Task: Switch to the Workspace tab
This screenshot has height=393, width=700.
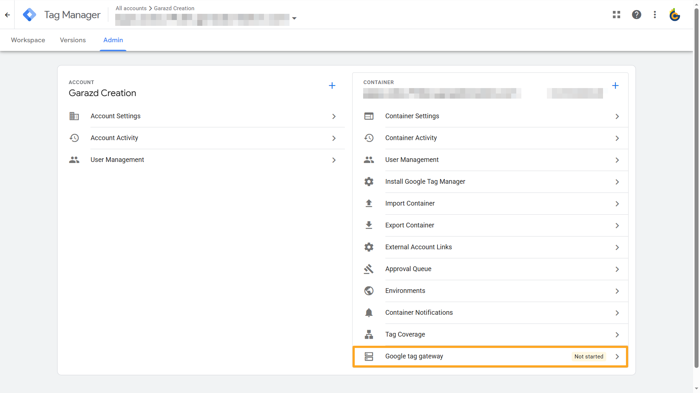Action: tap(28, 40)
